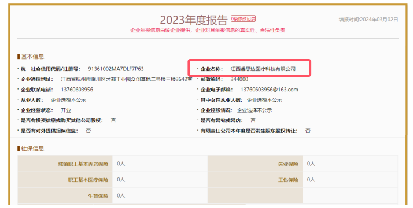413x208 pixels.
Task: Select phone number value next to 企业联系电话
Action: tap(77, 90)
